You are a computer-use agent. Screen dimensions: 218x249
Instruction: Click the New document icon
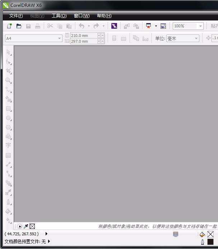pos(9,26)
